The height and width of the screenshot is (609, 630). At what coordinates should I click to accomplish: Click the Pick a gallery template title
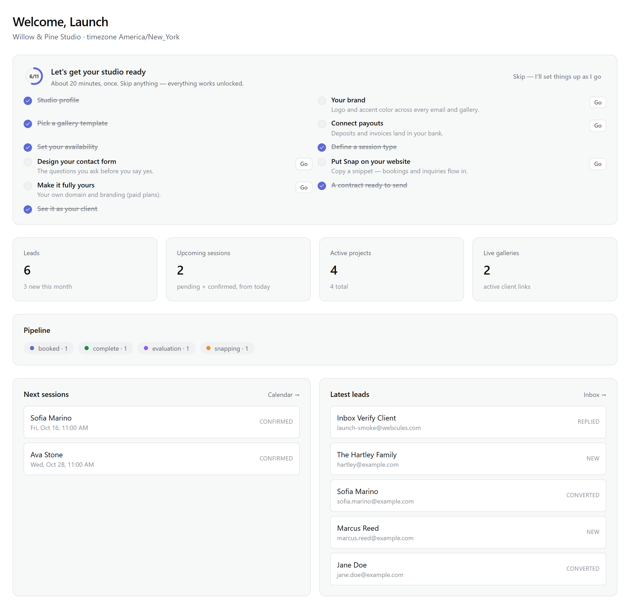coord(72,123)
